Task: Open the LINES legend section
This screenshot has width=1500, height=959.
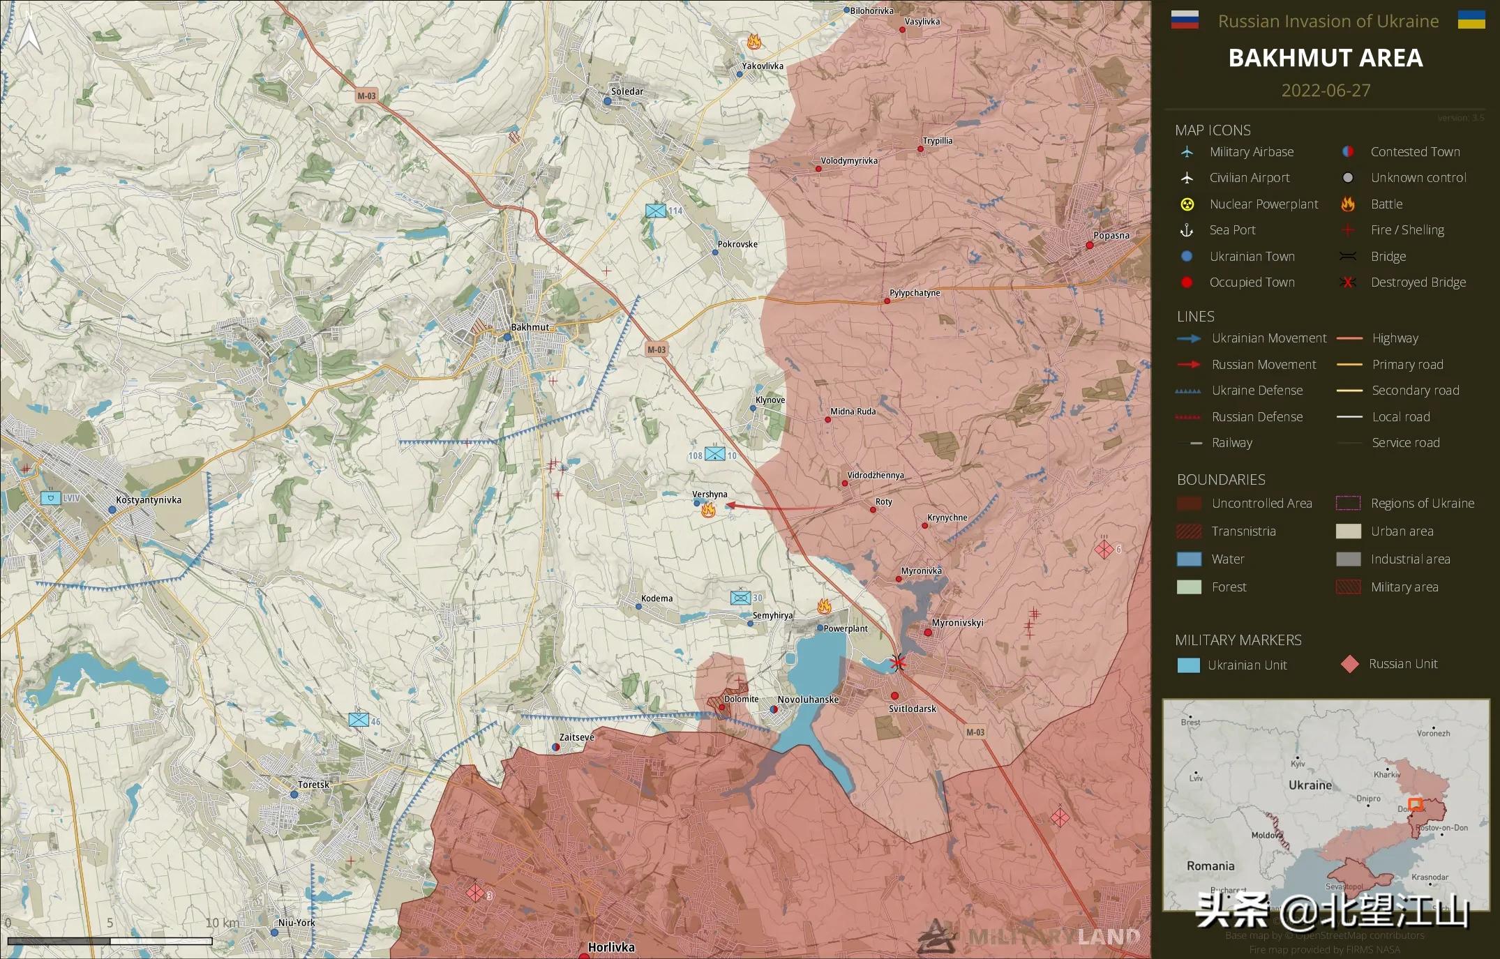Action: pos(1195,316)
